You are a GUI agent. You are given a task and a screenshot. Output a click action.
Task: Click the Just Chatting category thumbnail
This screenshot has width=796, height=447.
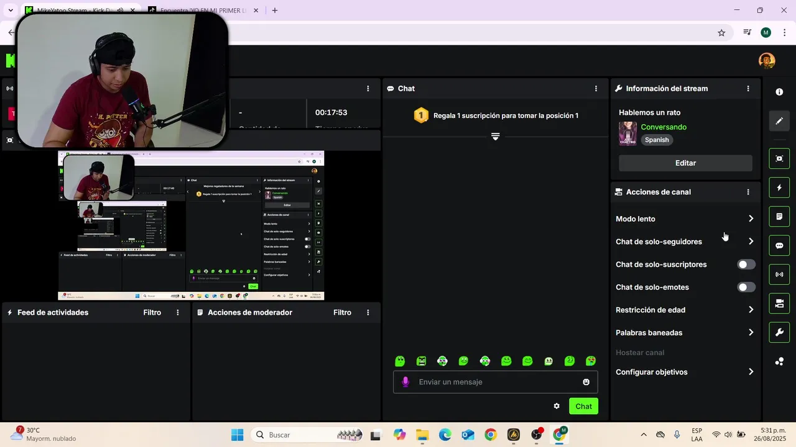[627, 133]
